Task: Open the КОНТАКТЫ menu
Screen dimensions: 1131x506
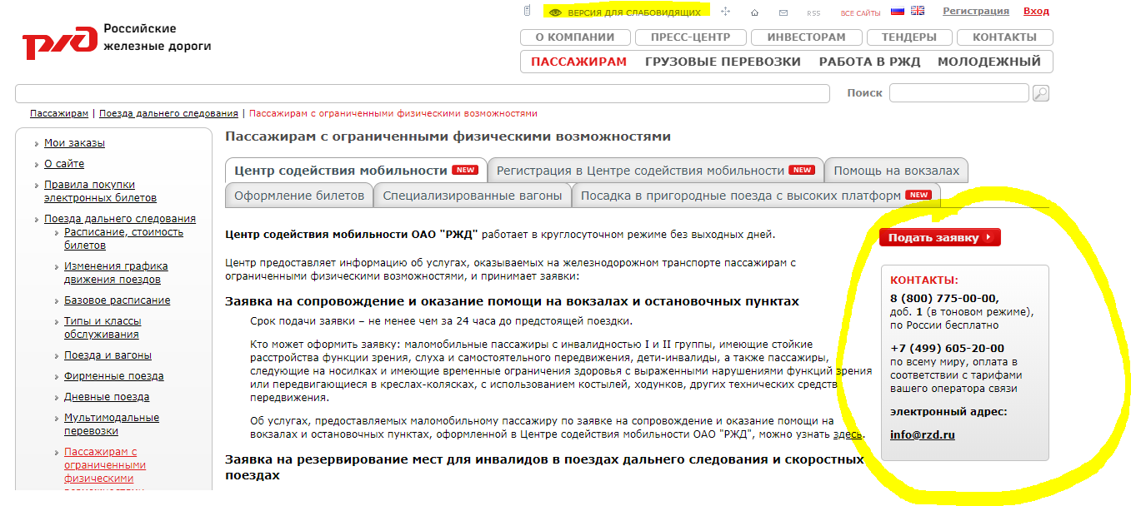Action: click(1004, 37)
